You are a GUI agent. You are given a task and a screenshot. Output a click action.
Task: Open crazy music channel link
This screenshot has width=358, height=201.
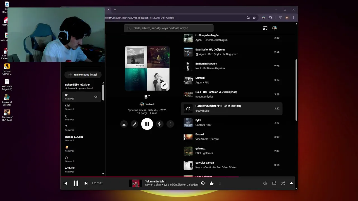pos(202,111)
